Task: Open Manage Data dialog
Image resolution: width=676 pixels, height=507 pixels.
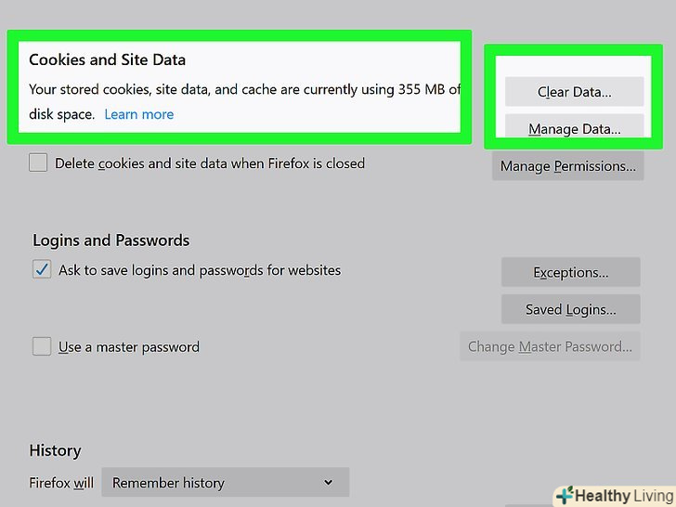Action: (574, 128)
